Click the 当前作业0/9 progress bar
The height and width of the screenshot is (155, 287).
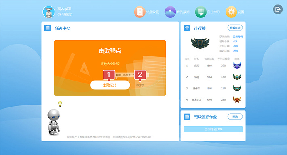tap(213, 129)
